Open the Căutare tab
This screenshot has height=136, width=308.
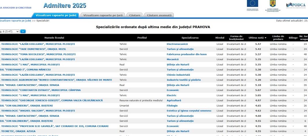pos(135,15)
